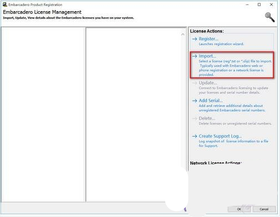Click the Embarcadero app icon in title bar
The width and height of the screenshot is (280, 217).
[x=5, y=4]
